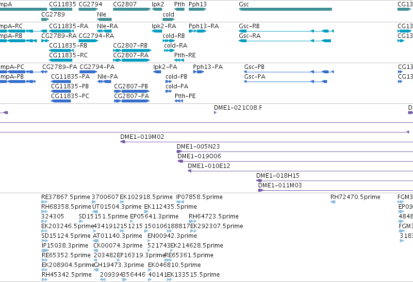The height and width of the screenshot is (282, 413).
Task: Click the CG2794-PA protein feature
Action: 88,72
